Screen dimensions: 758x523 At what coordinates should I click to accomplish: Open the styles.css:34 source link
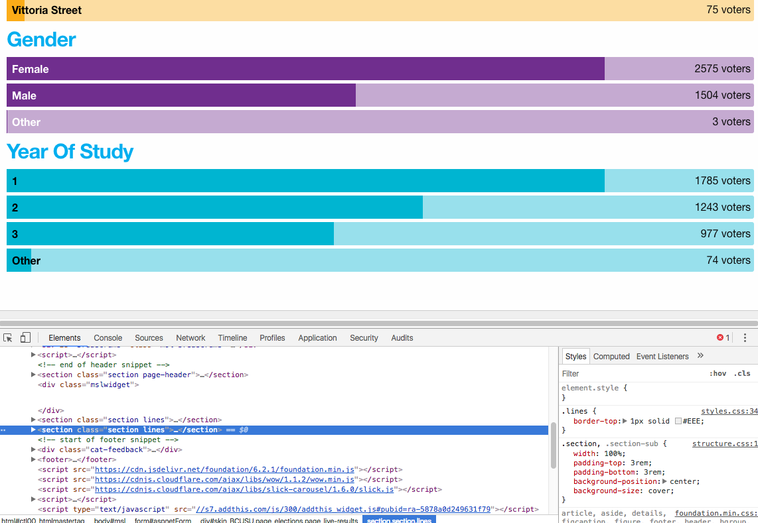click(729, 411)
